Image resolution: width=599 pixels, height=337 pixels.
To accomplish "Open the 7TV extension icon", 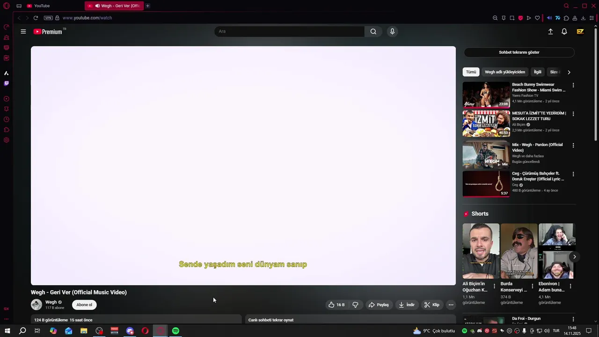I will (x=558, y=18).
